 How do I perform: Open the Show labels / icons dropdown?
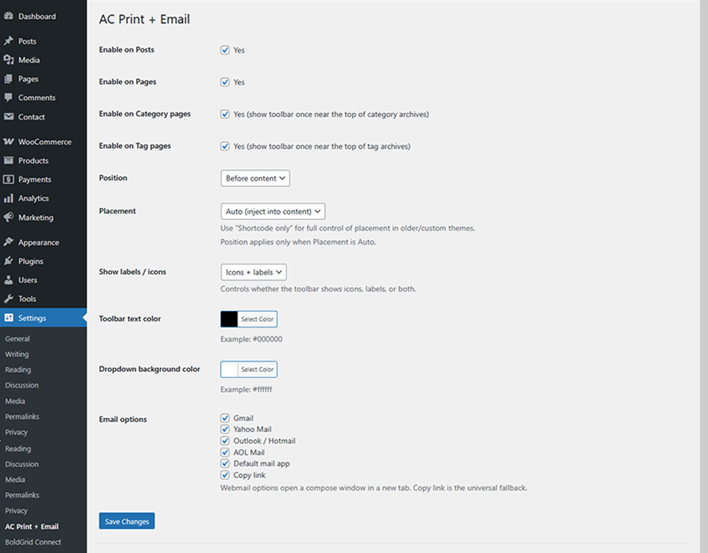(x=253, y=272)
